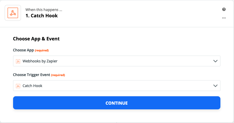234x123 pixels.
Task: Click small Webhooks icon in Choose App field
Action: (18, 61)
